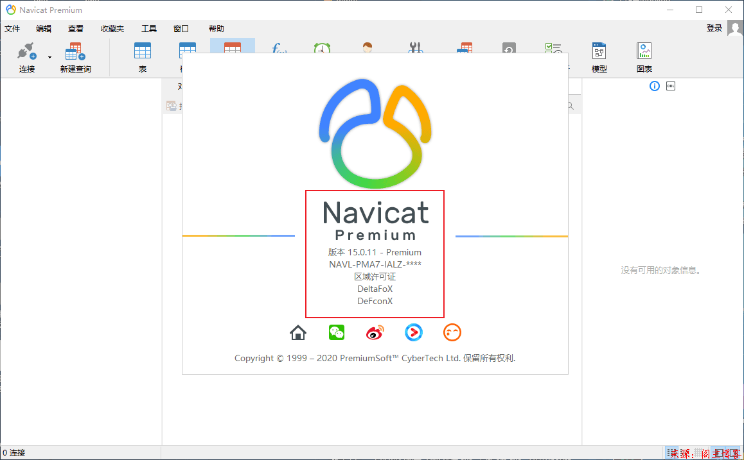Select the blue view grid icon beside 表
This screenshot has height=460, width=744.
coord(188,48)
